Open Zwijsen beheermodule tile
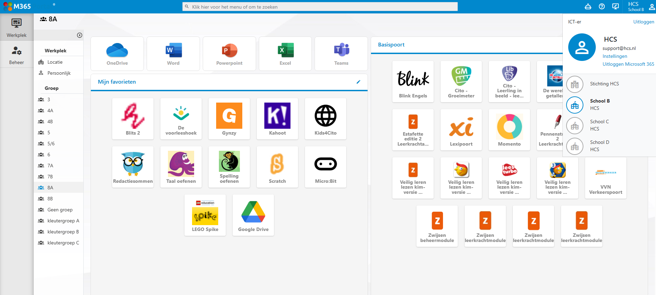 pos(437,226)
